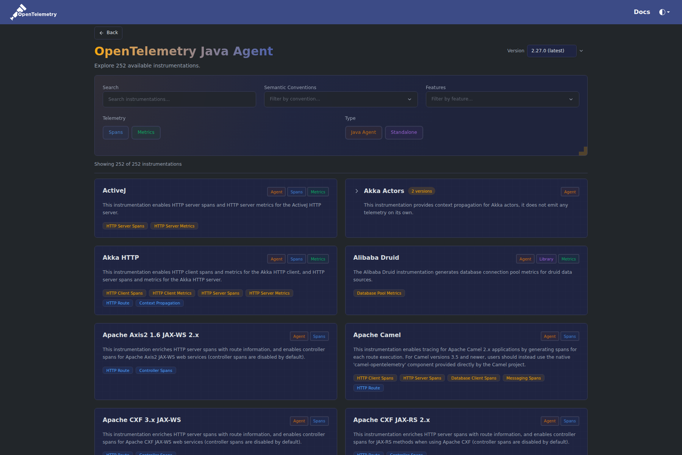Click the Metrics badge on Alibaba Druid

pyautogui.click(x=569, y=259)
